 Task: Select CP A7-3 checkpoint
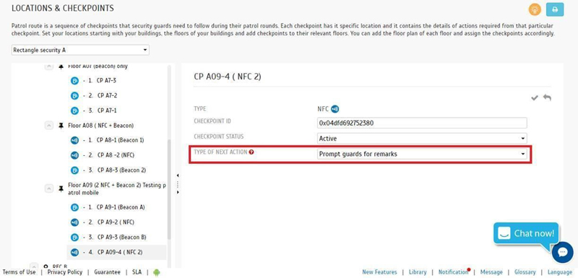[x=106, y=81]
